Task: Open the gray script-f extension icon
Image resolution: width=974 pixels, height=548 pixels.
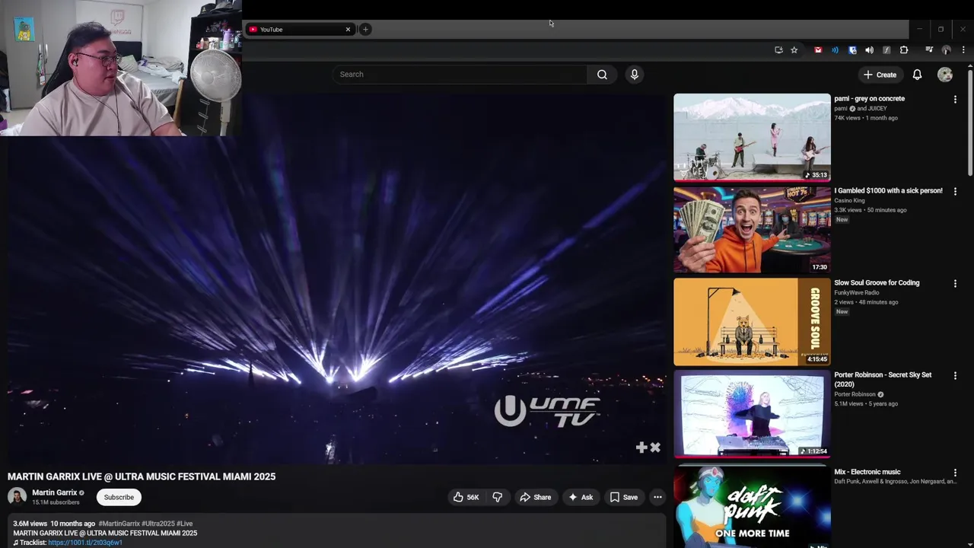Action: pyautogui.click(x=886, y=50)
